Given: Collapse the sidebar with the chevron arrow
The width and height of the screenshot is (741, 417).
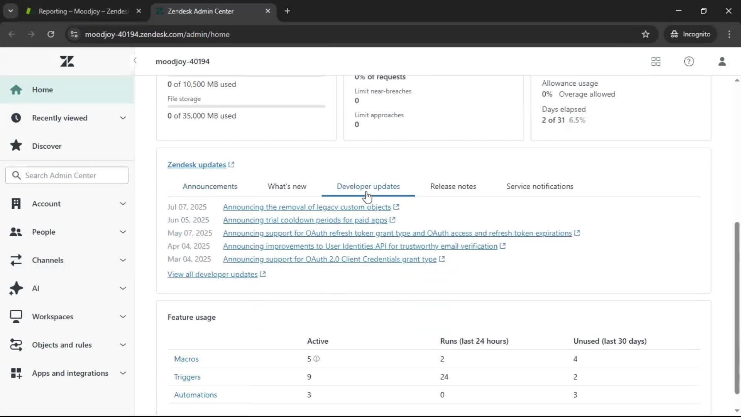Looking at the screenshot, I should 135,60.
